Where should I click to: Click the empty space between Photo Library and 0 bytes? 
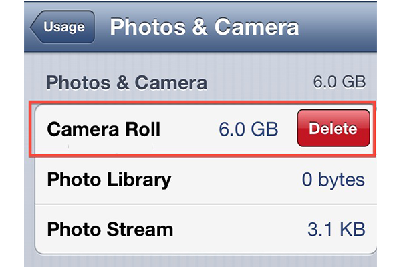click(237, 180)
